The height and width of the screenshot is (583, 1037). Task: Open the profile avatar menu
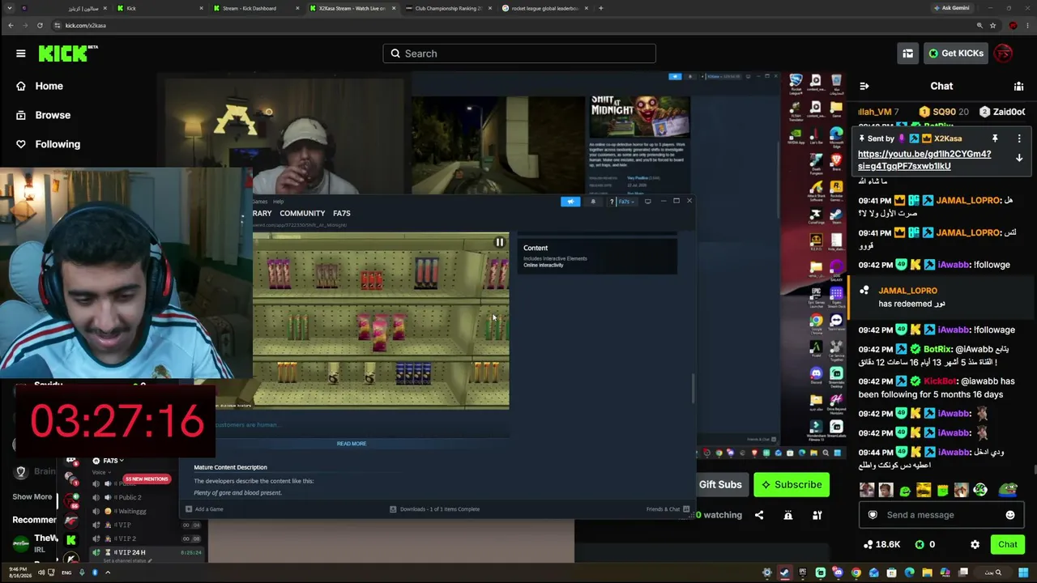[x=1004, y=53]
